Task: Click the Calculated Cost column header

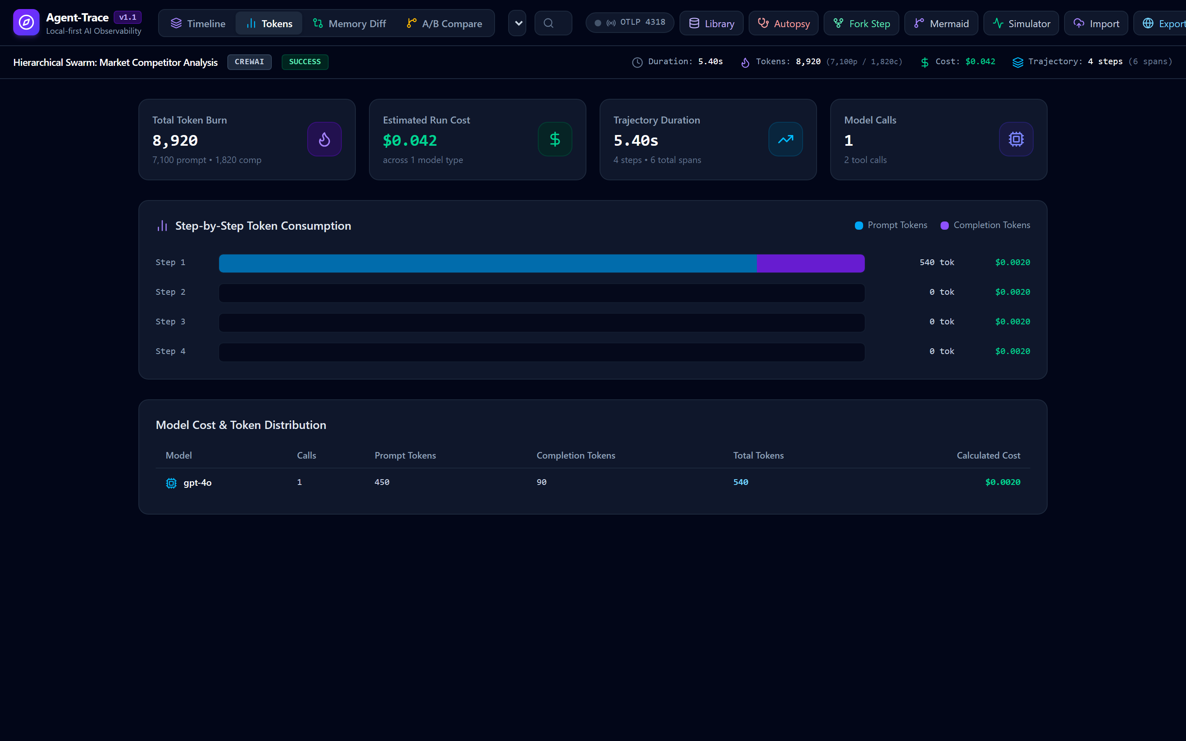Action: pos(988,455)
